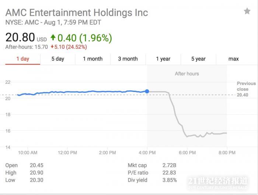Switch to the 5 year tab
Screen dimensions: 258x195
coord(198,59)
